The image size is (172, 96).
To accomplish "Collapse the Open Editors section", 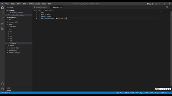I will pyautogui.click(x=6, y=10).
